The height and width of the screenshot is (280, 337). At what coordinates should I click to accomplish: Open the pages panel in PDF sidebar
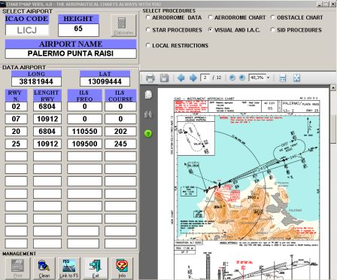pos(148,95)
